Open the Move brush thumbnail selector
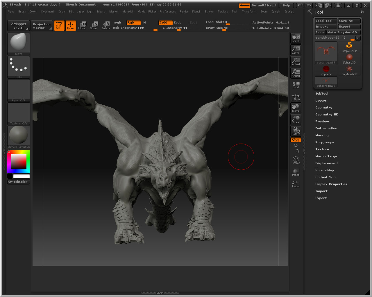 [19, 44]
